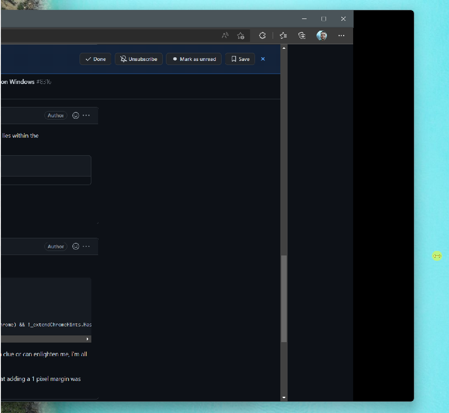The width and height of the screenshot is (449, 413).
Task: Select the Read aloud icon
Action: pyautogui.click(x=225, y=36)
